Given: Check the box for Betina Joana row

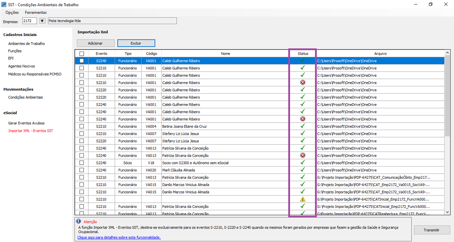Looking at the screenshot, I should click(82, 126).
